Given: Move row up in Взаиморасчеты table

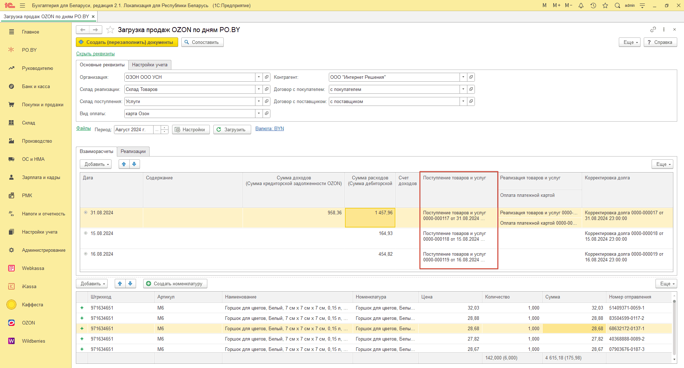Looking at the screenshot, I should click(x=124, y=164).
